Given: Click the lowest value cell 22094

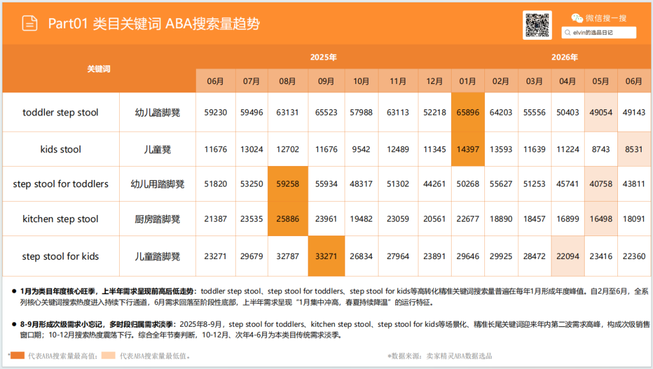Looking at the screenshot, I should (x=568, y=256).
